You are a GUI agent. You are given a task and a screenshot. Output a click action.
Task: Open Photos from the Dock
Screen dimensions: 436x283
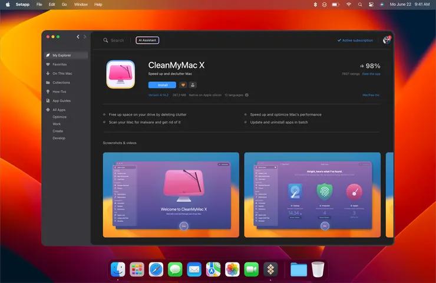[233, 269]
